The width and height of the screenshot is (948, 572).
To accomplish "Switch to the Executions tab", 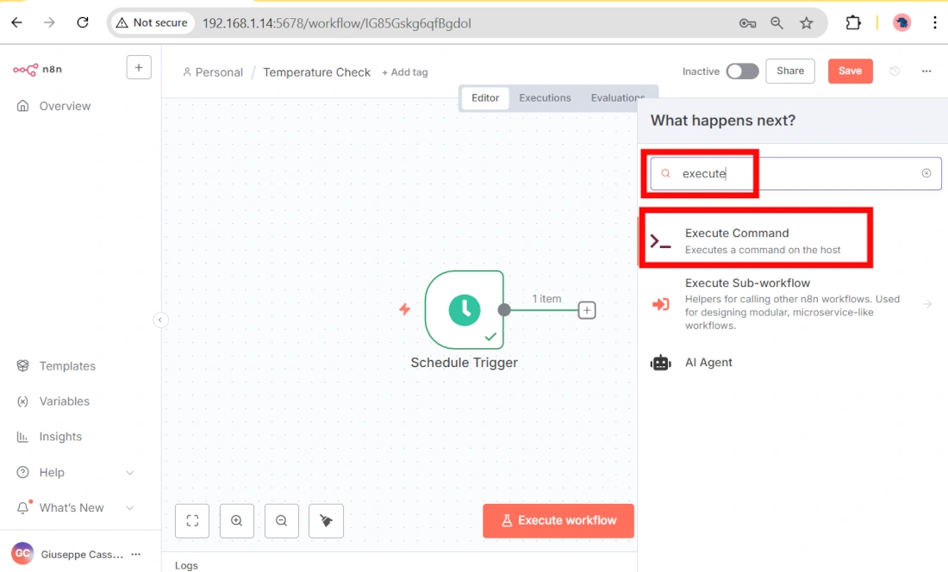I will pyautogui.click(x=545, y=98).
